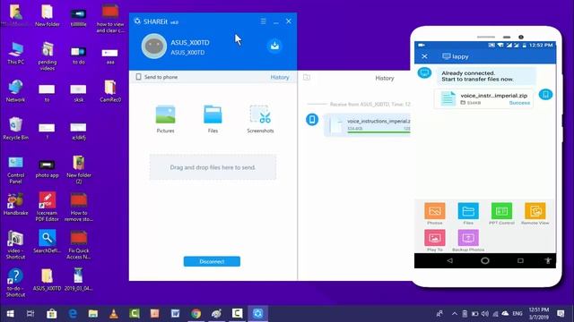The width and height of the screenshot is (574, 322).
Task: Select the Recycle Bin desktop icon
Action: (x=16, y=129)
